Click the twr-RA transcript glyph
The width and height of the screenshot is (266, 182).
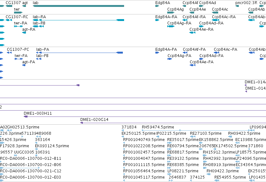click(18, 26)
